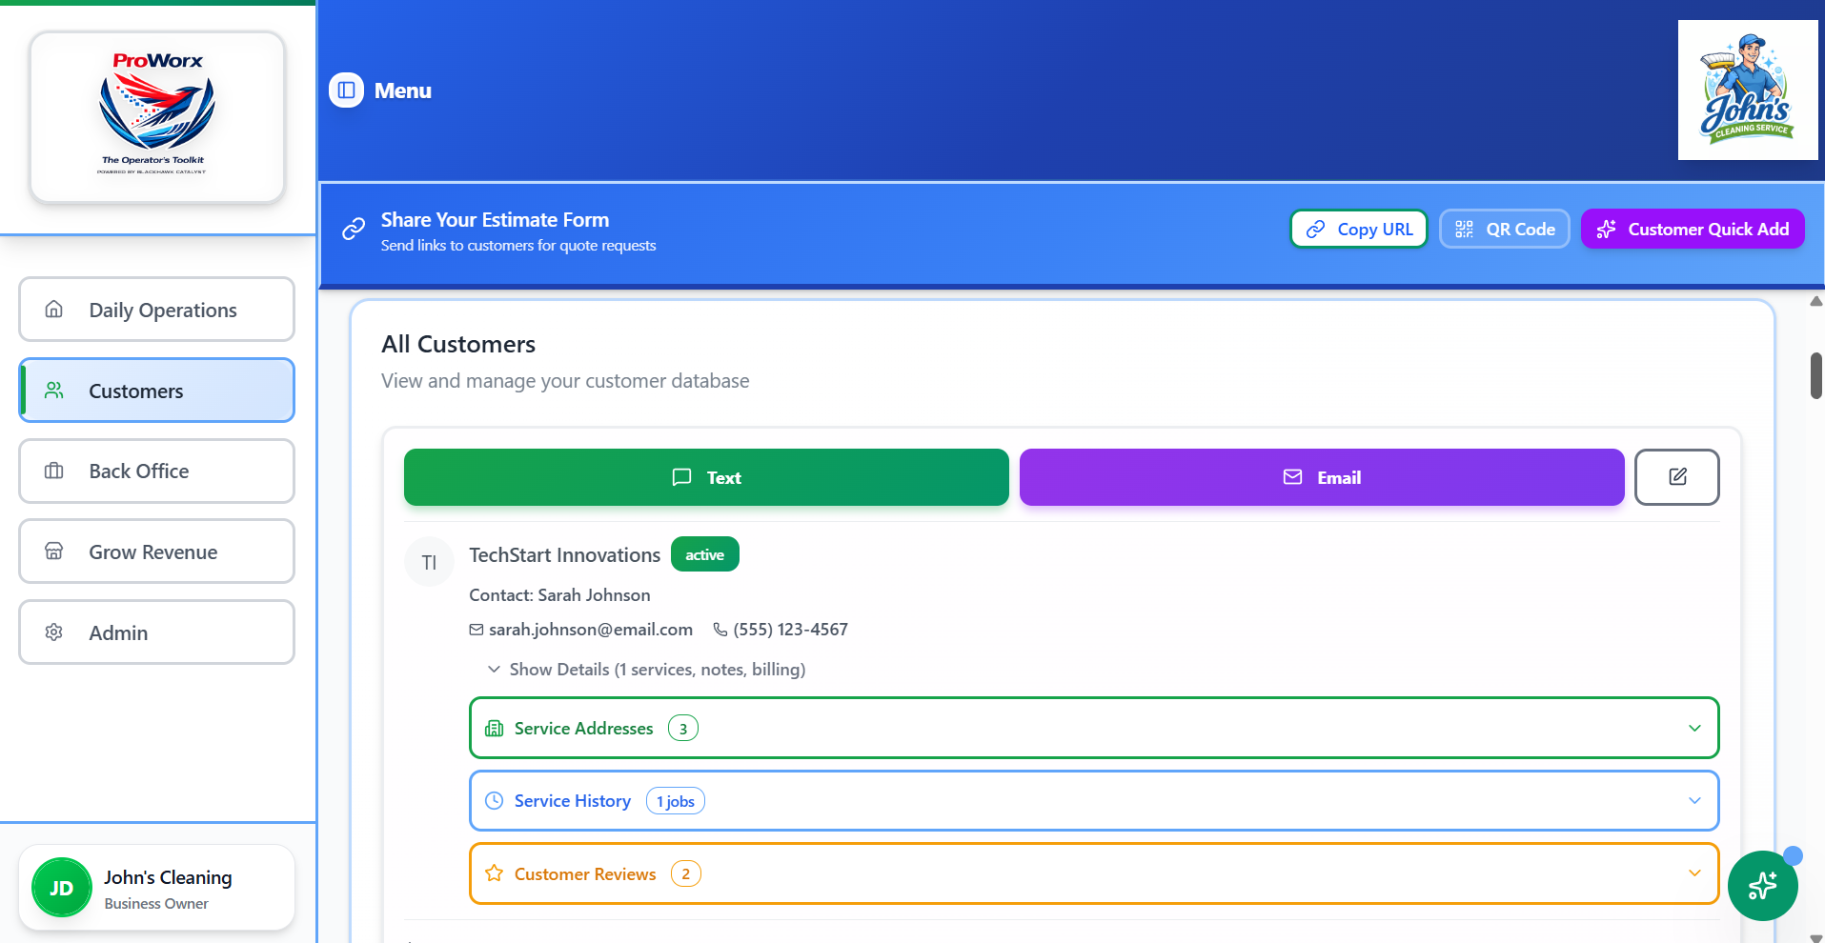
Task: Open the QR Code generator
Action: pos(1504,229)
